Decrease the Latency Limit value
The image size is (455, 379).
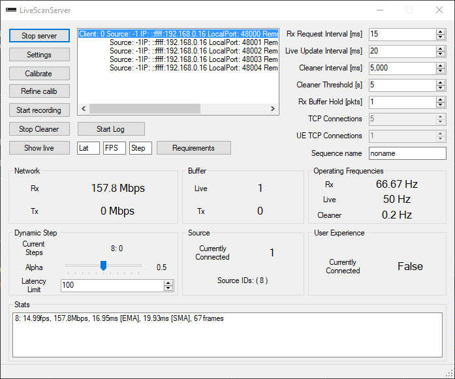pyautogui.click(x=168, y=288)
